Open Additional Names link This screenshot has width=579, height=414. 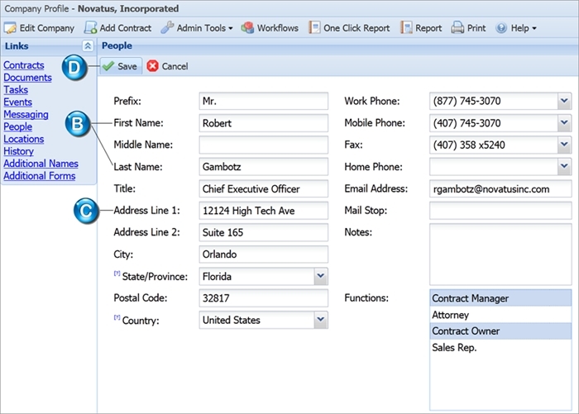[41, 164]
